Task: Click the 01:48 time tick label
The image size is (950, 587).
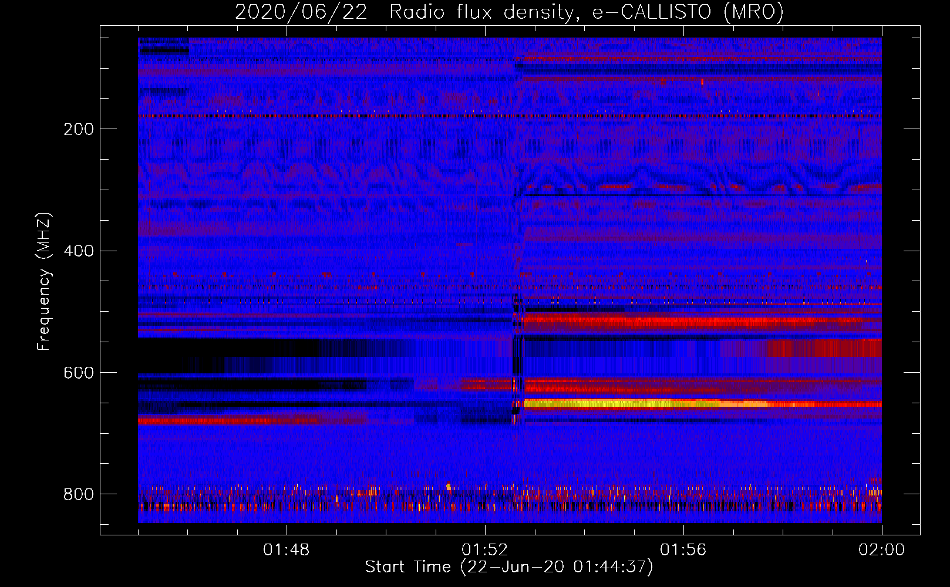Action: [x=287, y=550]
